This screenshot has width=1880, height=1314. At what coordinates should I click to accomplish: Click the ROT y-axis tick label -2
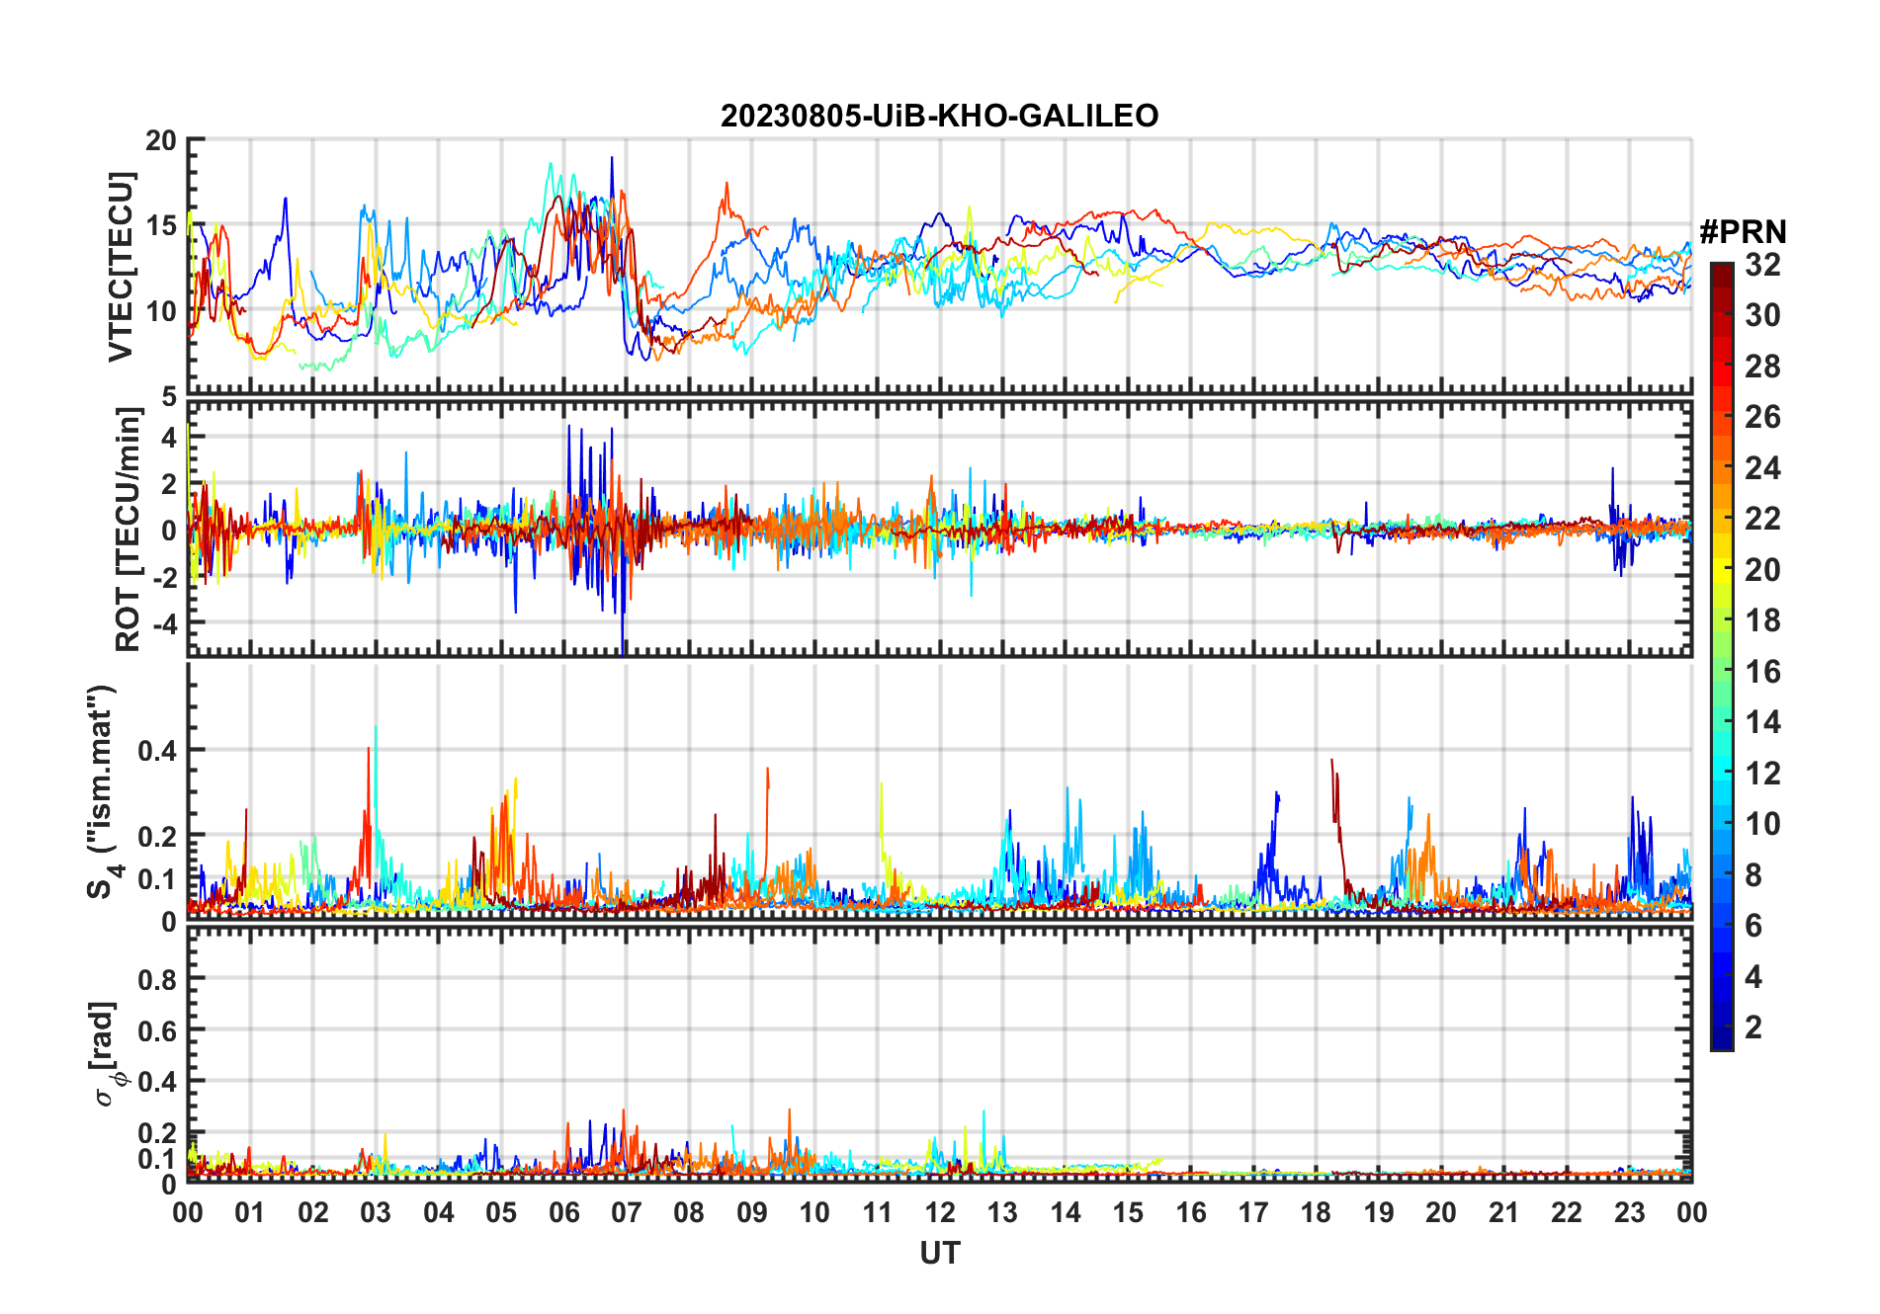point(165,578)
